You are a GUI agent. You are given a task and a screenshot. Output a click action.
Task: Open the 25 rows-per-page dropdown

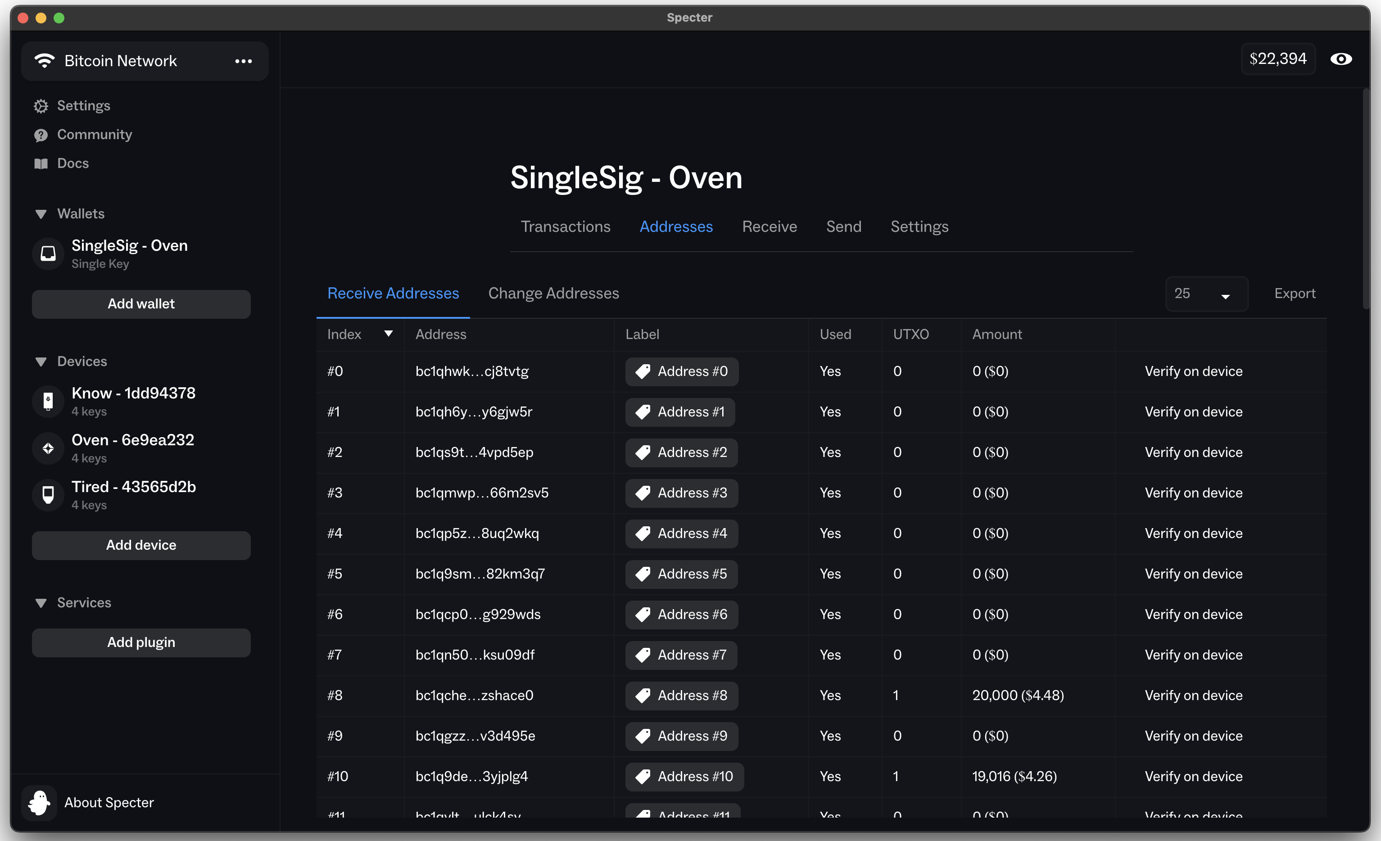(x=1206, y=294)
